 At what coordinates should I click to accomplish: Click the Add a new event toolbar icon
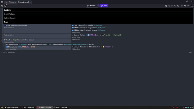click(166, 6)
